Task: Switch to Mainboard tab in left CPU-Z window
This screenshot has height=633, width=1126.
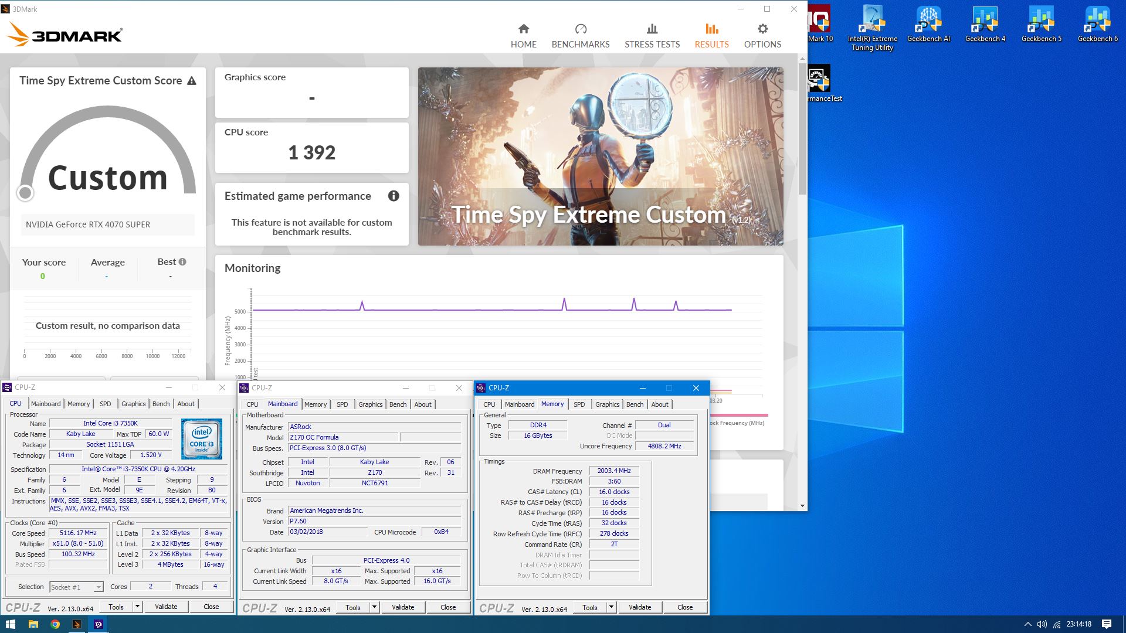Action: pyautogui.click(x=46, y=404)
